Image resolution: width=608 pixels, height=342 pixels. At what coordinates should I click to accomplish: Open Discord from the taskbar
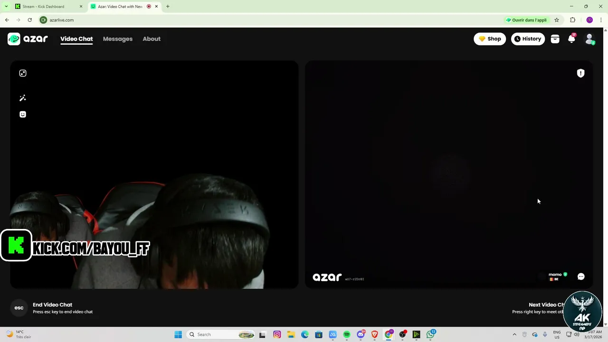pos(361,334)
